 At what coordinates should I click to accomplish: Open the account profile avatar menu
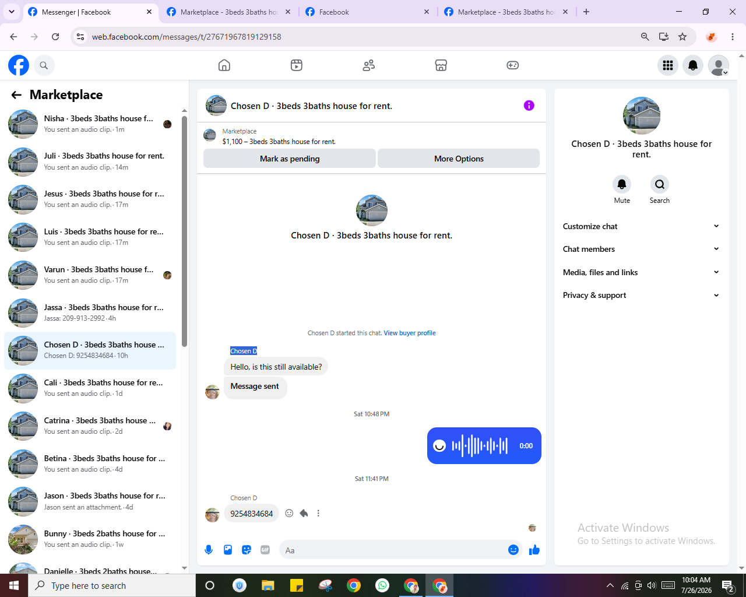(x=719, y=65)
